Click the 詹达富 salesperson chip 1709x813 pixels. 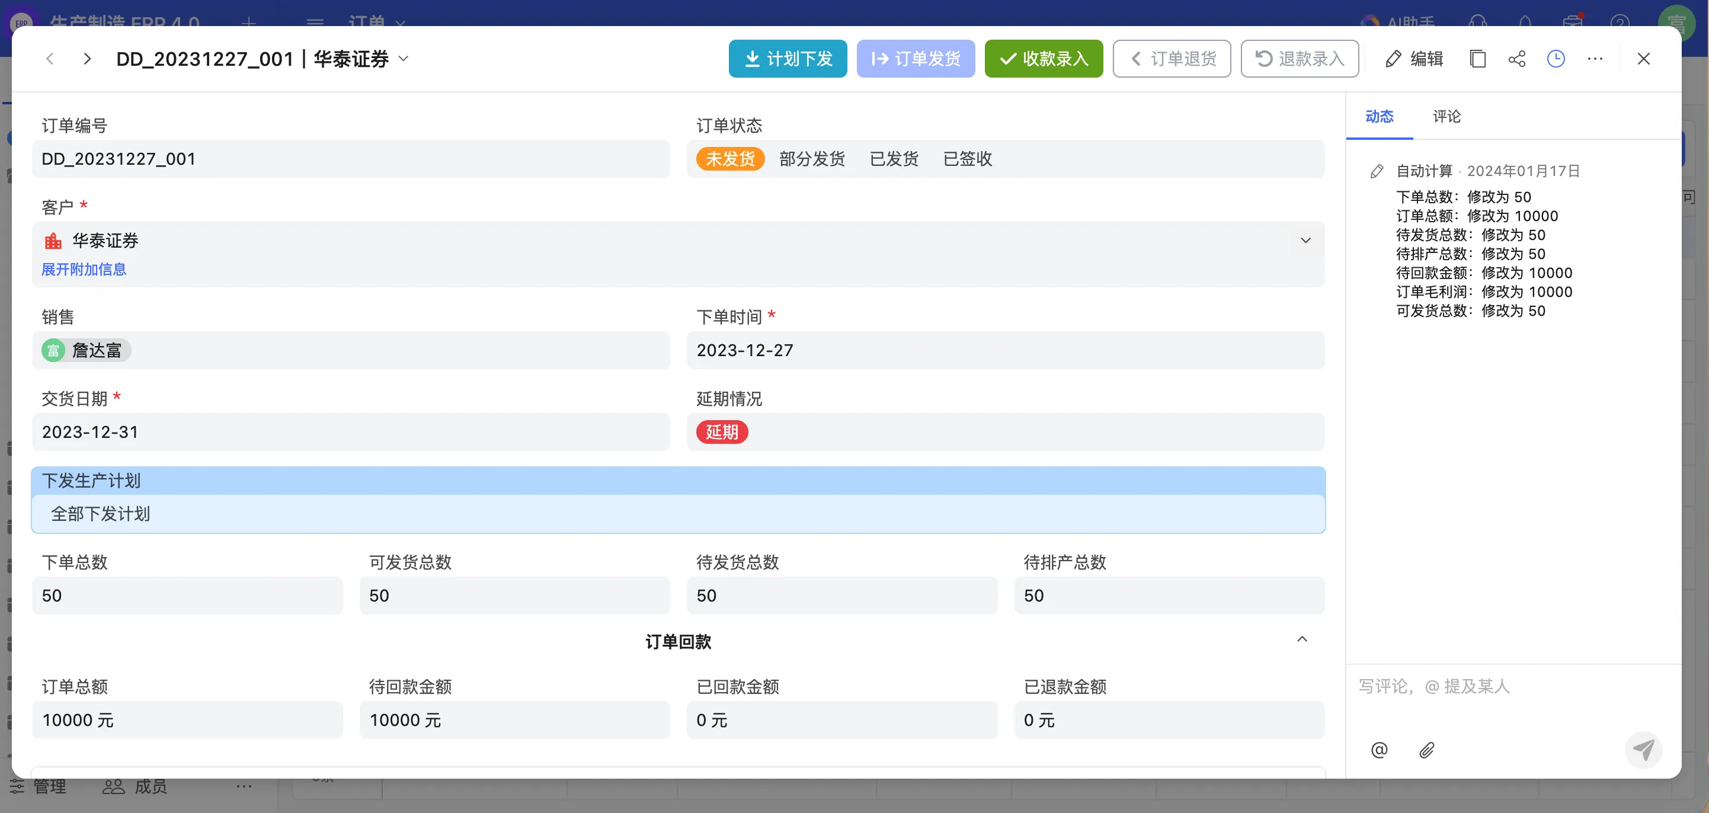click(85, 350)
